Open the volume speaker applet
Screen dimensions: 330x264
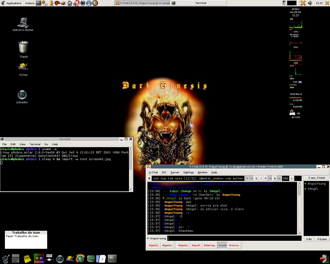[x=310, y=3]
